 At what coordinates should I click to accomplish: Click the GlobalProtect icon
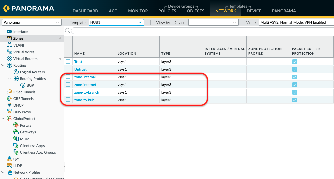[x=9, y=118]
